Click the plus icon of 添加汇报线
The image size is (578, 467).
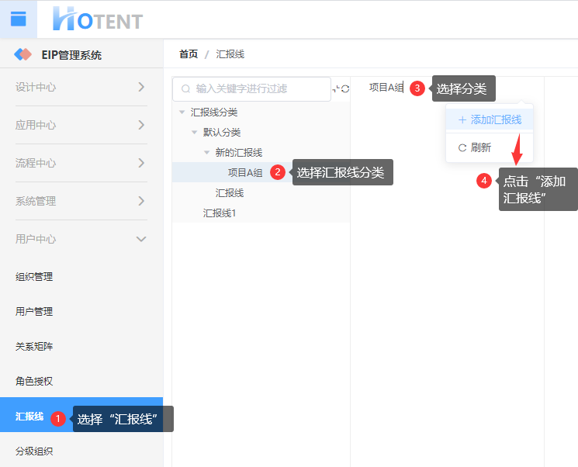coord(462,120)
